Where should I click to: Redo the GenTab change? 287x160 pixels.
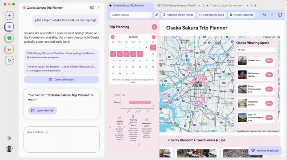click(x=272, y=15)
